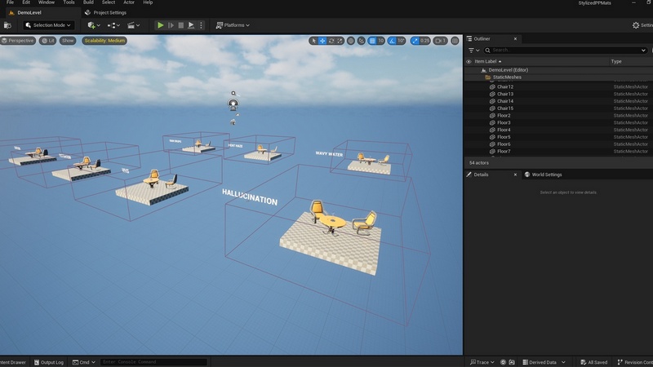Click the viewport layout maximize icon

pyautogui.click(x=455, y=41)
